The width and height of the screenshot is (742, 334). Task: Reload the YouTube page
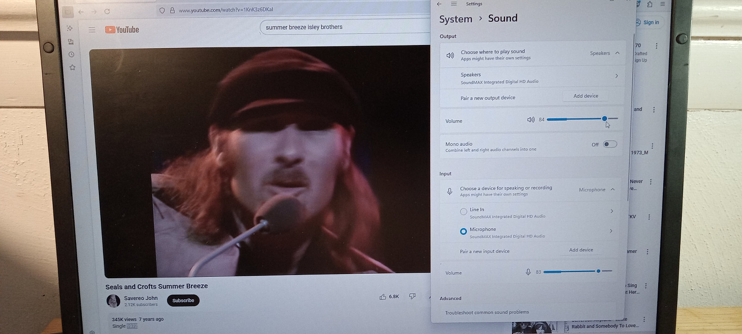[x=107, y=12]
